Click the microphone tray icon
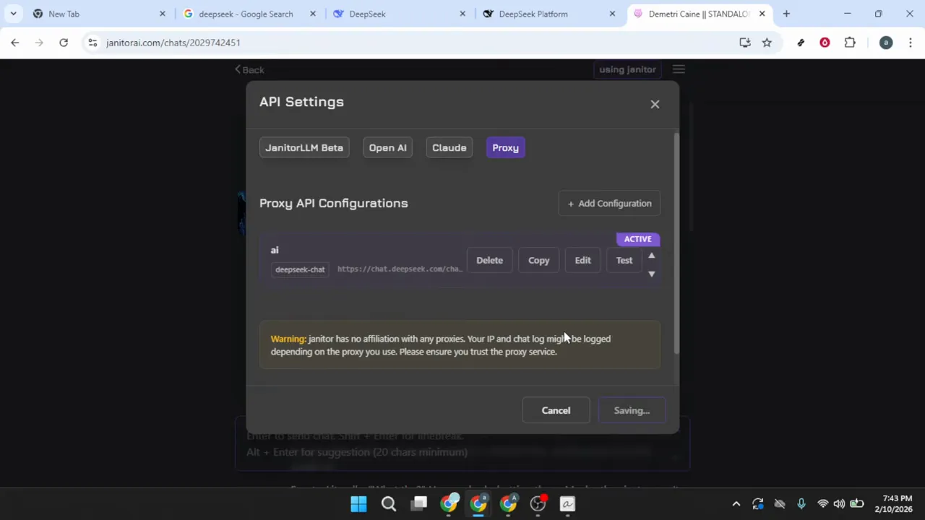This screenshot has height=520, width=925. pyautogui.click(x=801, y=504)
